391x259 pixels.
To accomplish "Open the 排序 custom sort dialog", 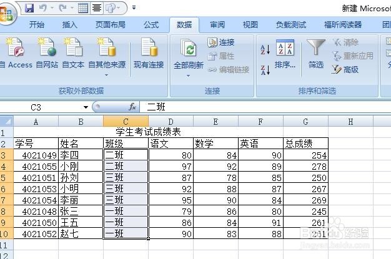I will 285,54.
